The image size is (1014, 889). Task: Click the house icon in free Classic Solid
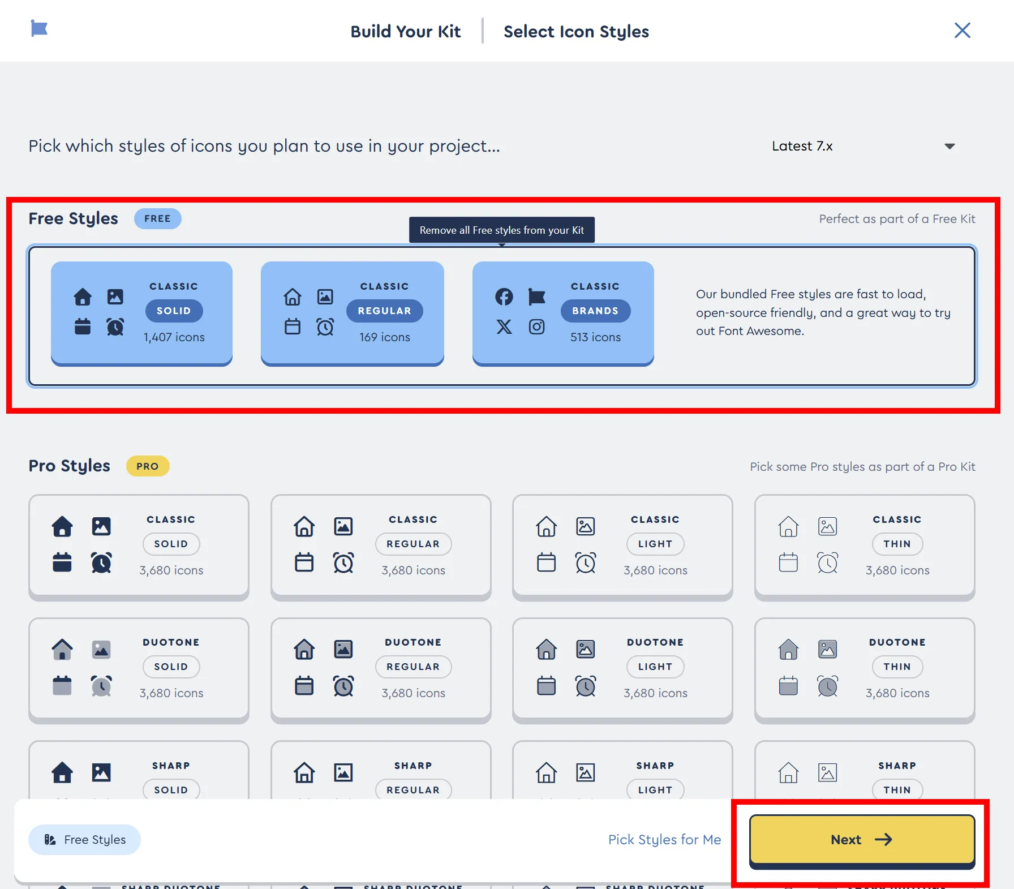[x=83, y=297]
